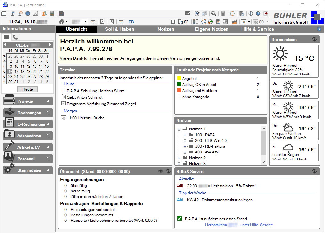Image resolution: width=325 pixels, height=233 pixels.
Task: Click the hierarchy tree structure icon
Action: coord(203,22)
